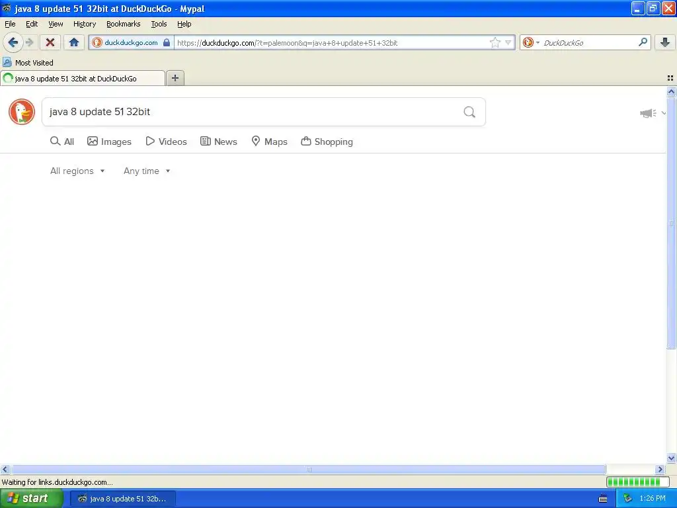Click the Mypal raccoon title bar icon
This screenshot has width=677, height=508.
(x=7, y=8)
